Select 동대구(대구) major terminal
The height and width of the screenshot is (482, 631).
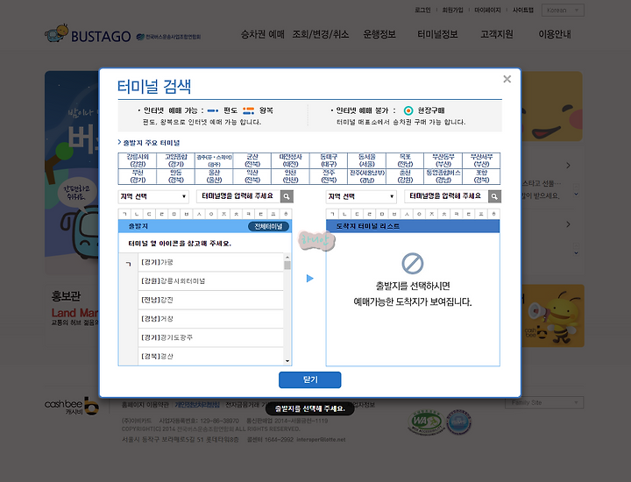click(329, 160)
